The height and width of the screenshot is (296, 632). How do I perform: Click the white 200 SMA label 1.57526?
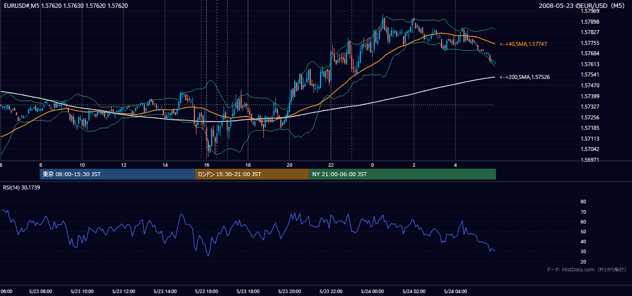click(x=524, y=77)
